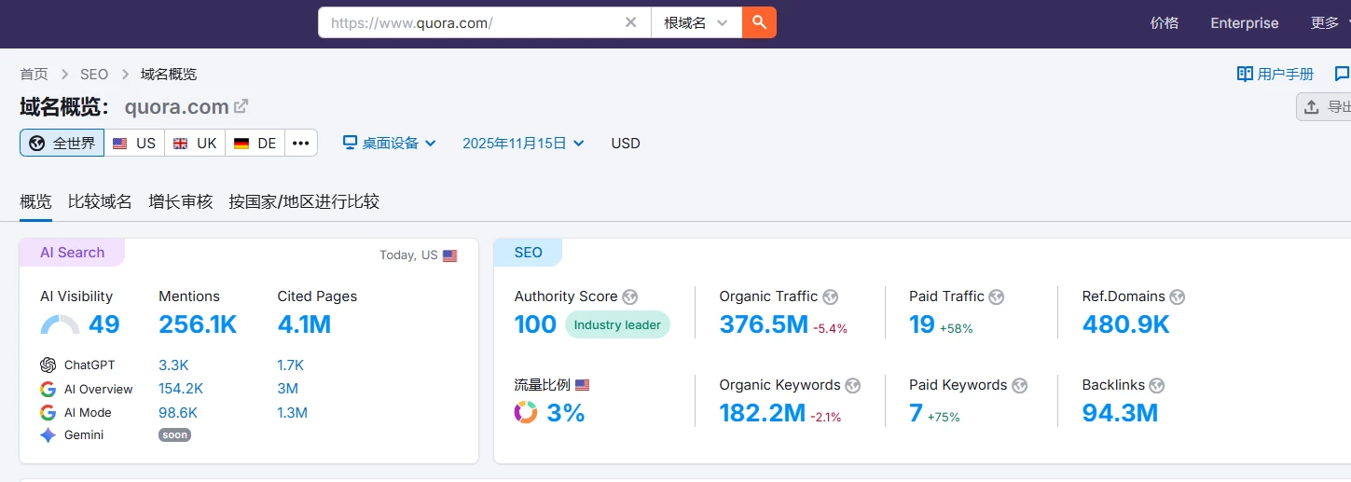Click the Gemini sparkle icon

(48, 435)
